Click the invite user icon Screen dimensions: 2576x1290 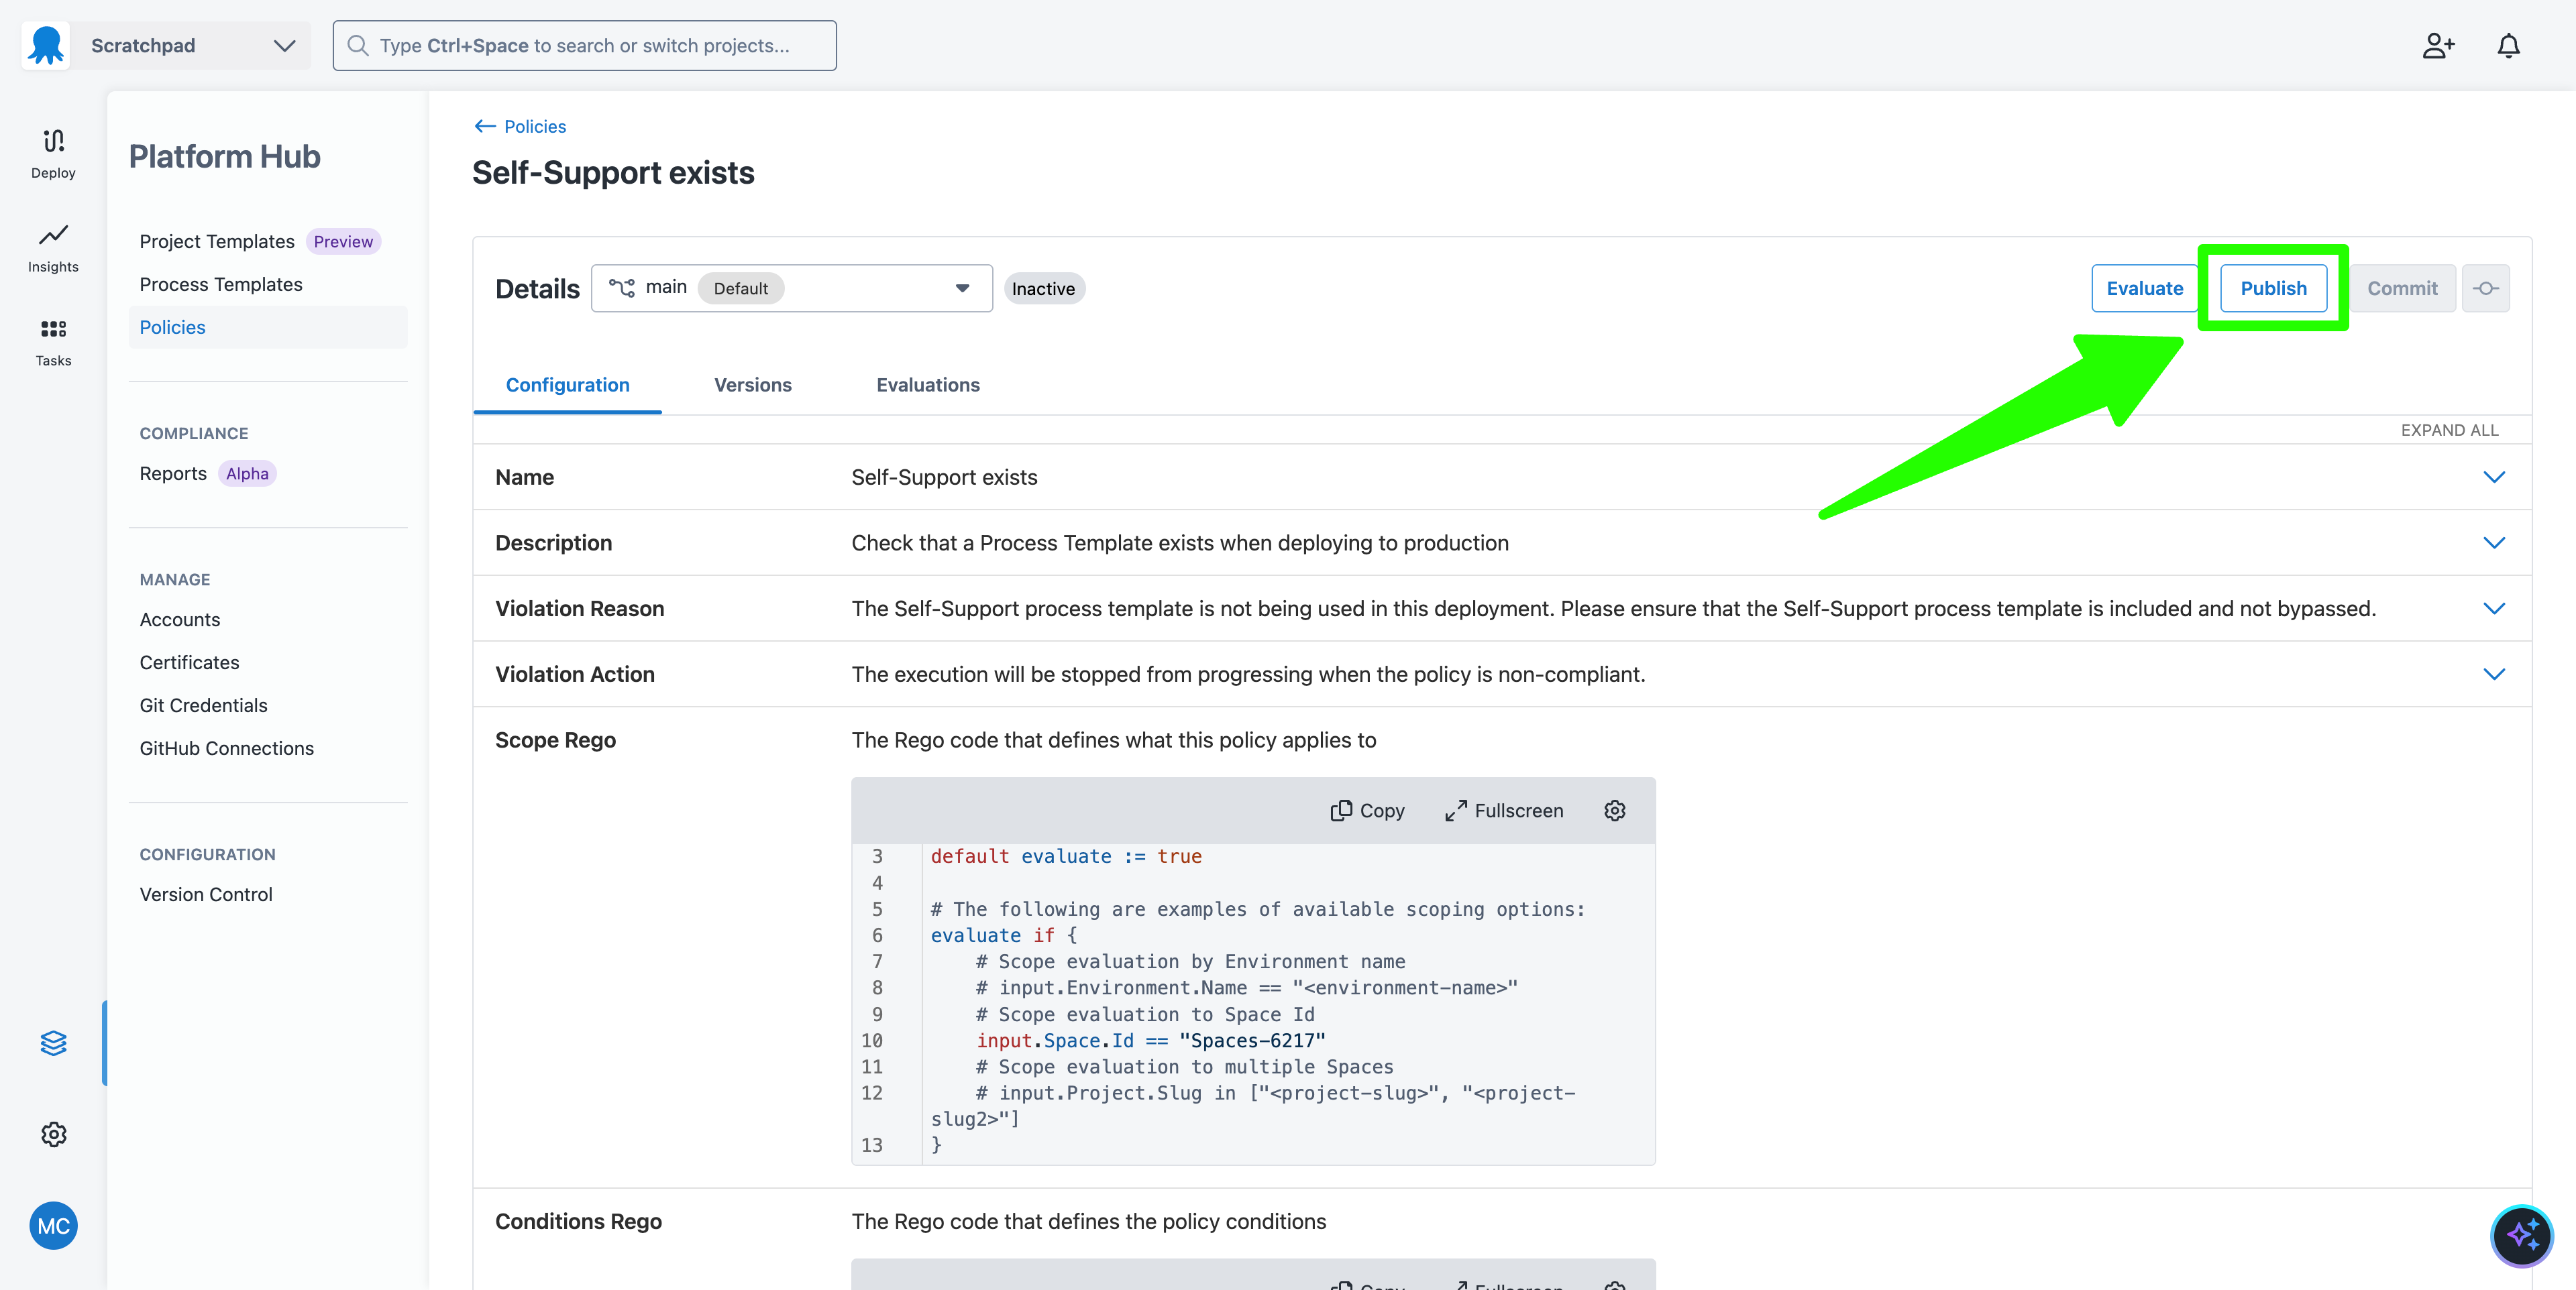click(2438, 46)
